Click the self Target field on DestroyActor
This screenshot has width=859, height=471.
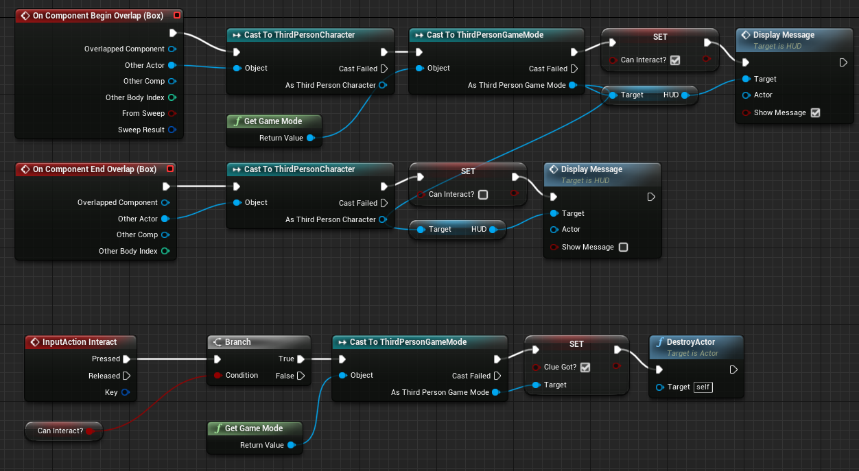tap(703, 387)
